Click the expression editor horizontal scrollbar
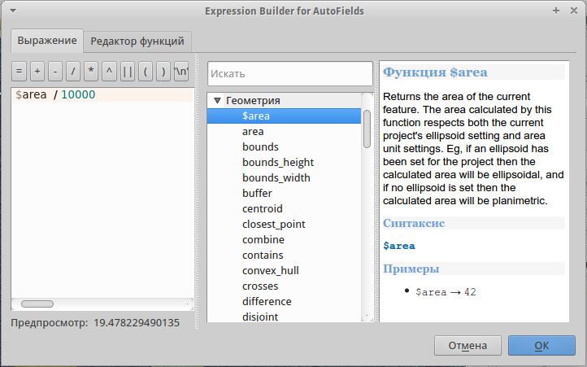 click(37, 304)
